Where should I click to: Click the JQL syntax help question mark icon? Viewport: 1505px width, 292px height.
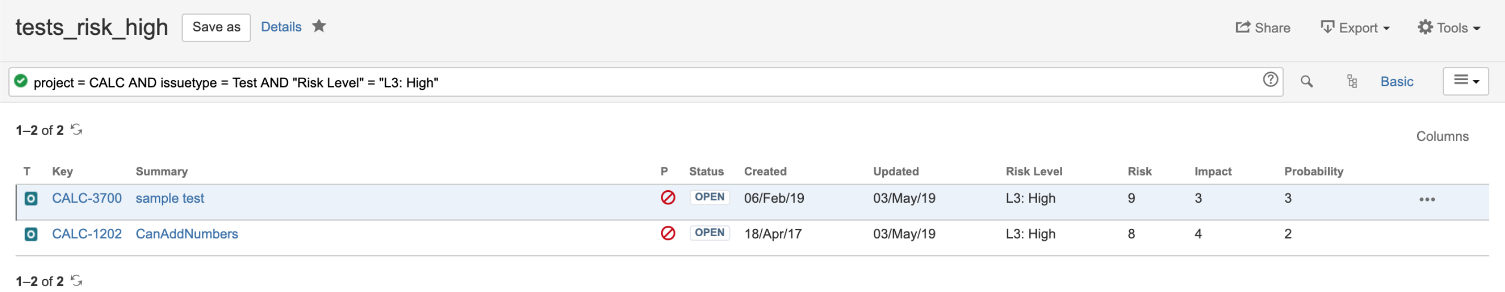[1270, 80]
